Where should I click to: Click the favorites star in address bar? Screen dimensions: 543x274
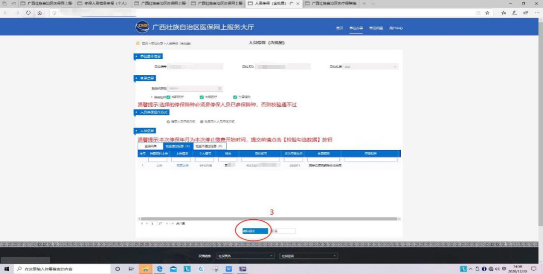tap(487, 13)
